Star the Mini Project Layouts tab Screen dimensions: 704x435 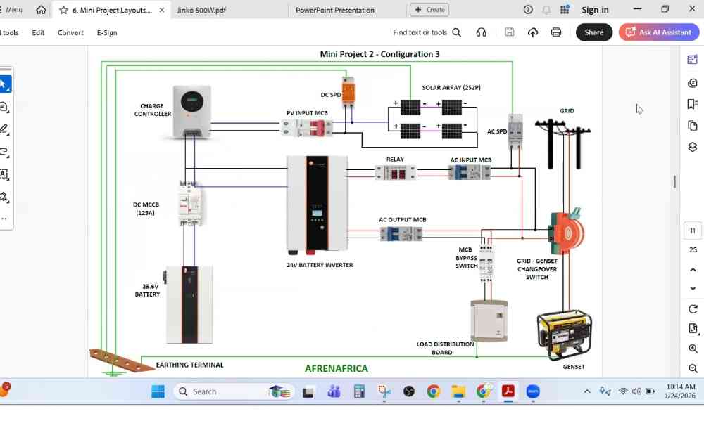coord(64,11)
